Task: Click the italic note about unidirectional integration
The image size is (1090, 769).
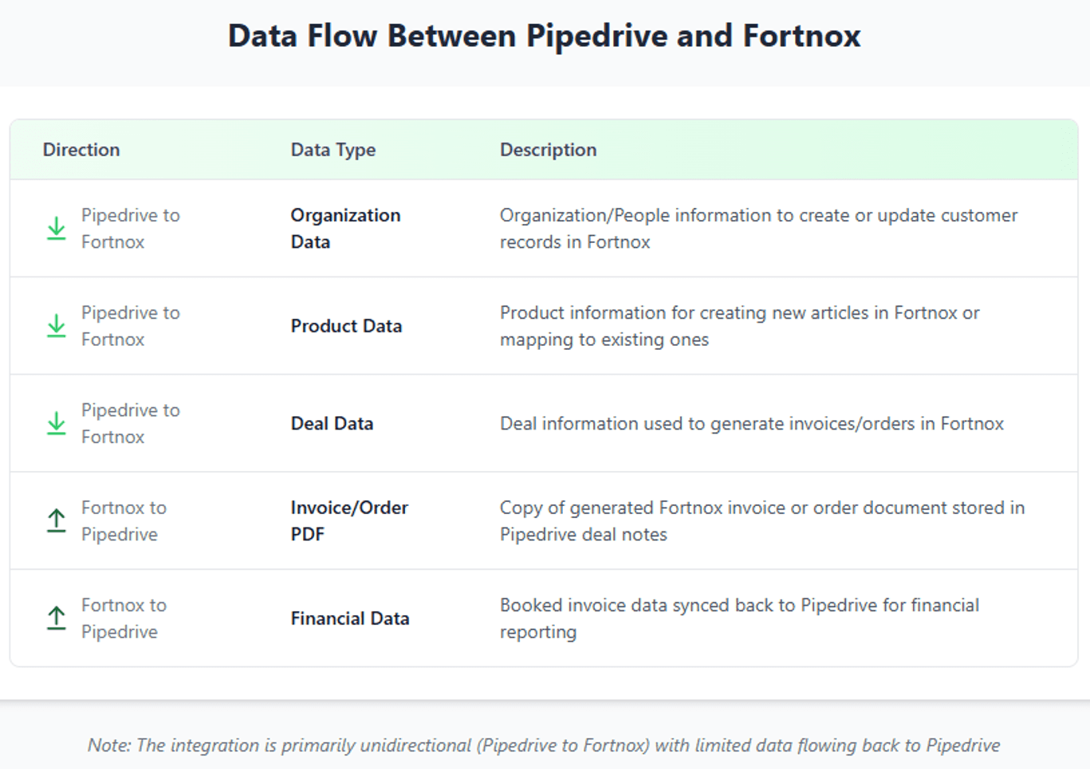Action: [544, 745]
